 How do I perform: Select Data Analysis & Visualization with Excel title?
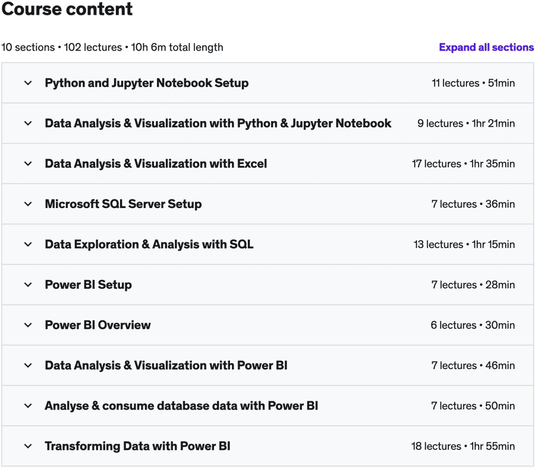point(156,163)
